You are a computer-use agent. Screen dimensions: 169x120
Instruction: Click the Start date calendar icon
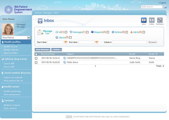[65, 42]
